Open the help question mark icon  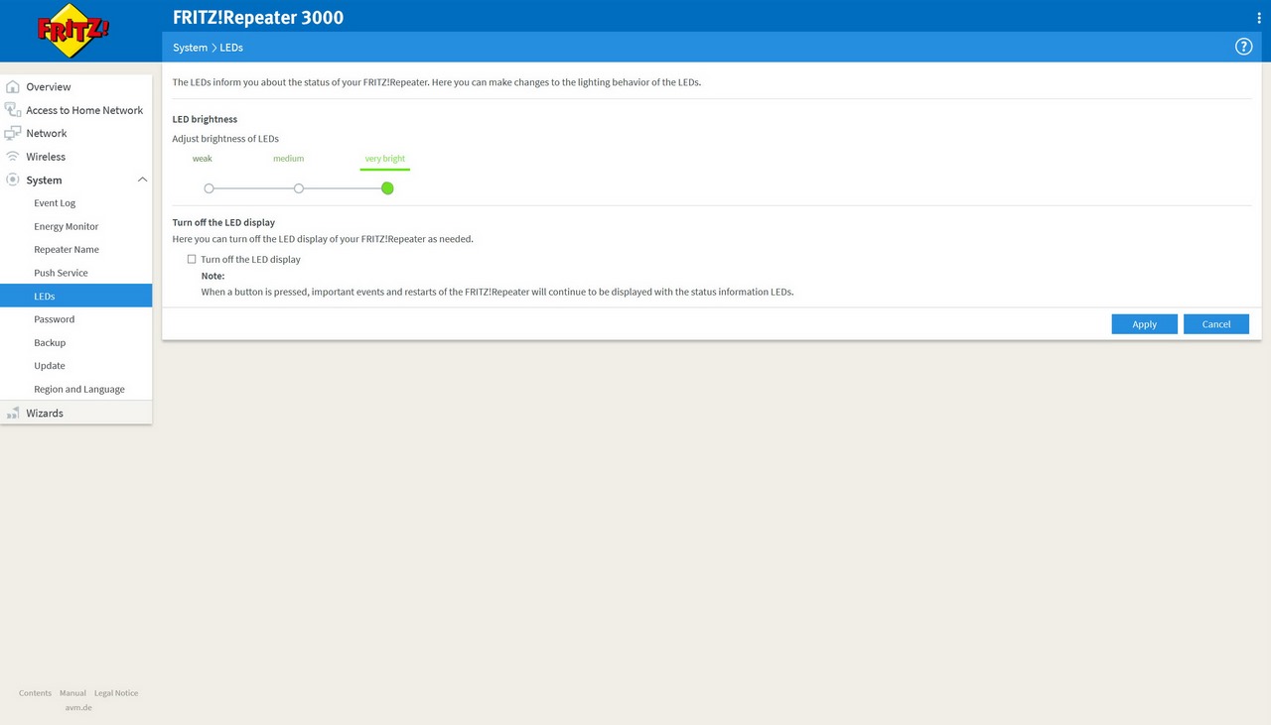(x=1243, y=47)
